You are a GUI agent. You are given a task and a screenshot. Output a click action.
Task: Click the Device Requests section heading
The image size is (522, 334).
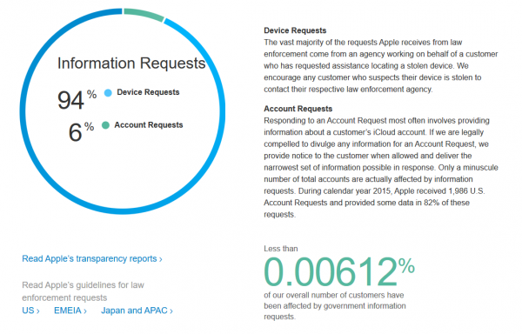[x=295, y=30]
